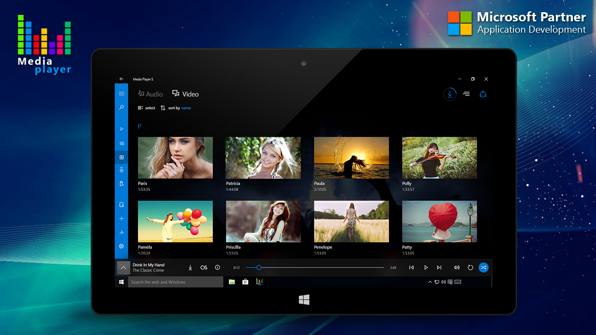Expand the now playing bar chevron

[x=123, y=267]
